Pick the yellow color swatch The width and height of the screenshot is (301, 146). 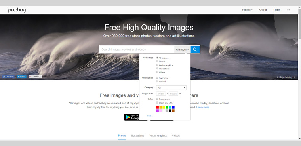pos(164,107)
